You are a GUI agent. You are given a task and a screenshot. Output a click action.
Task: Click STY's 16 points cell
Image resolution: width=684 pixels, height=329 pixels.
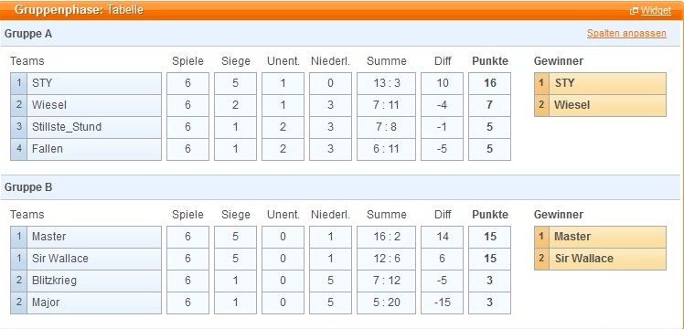[489, 83]
